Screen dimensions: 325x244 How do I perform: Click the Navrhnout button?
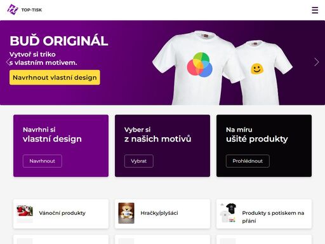point(43,161)
